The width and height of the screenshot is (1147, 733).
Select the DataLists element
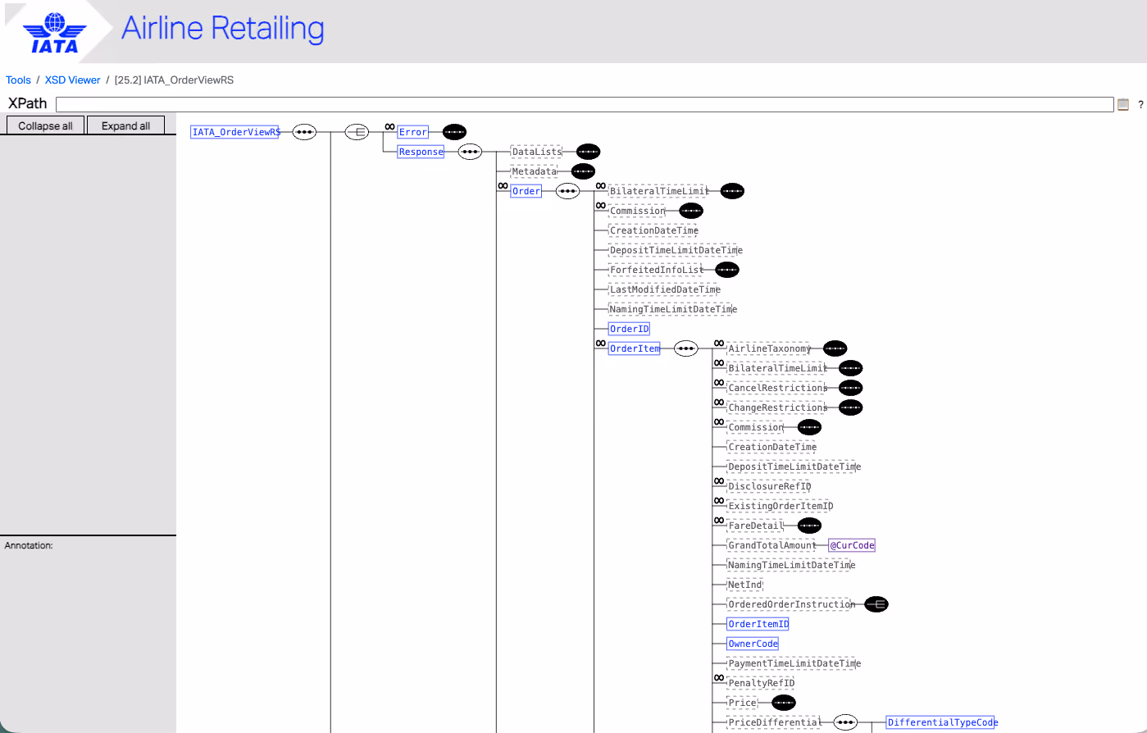(536, 152)
